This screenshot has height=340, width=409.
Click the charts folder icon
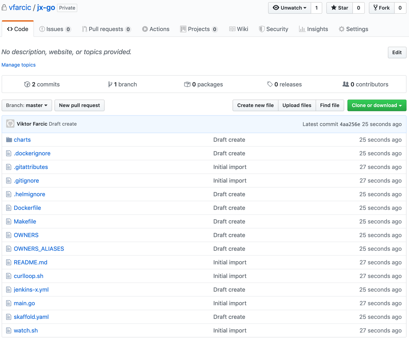(9, 140)
